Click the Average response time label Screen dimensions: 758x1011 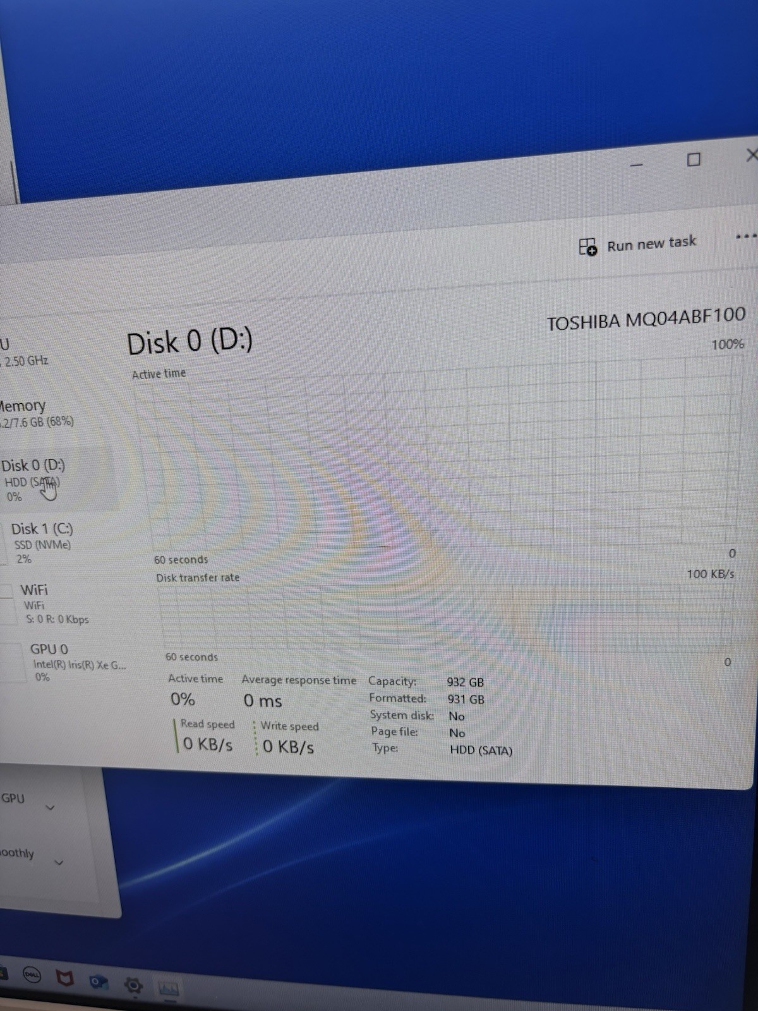(299, 681)
